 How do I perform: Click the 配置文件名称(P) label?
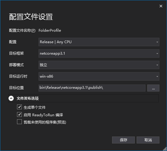click(x=22, y=31)
